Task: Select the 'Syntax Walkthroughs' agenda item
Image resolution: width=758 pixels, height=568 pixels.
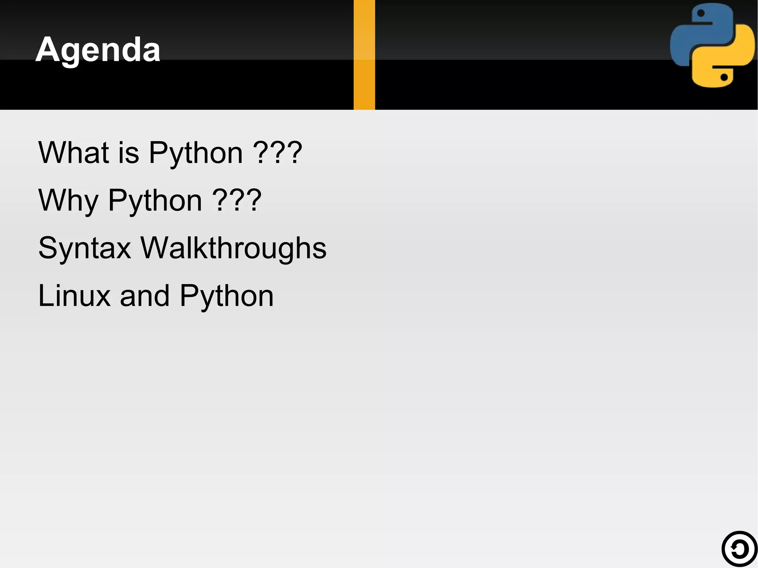Action: tap(182, 248)
